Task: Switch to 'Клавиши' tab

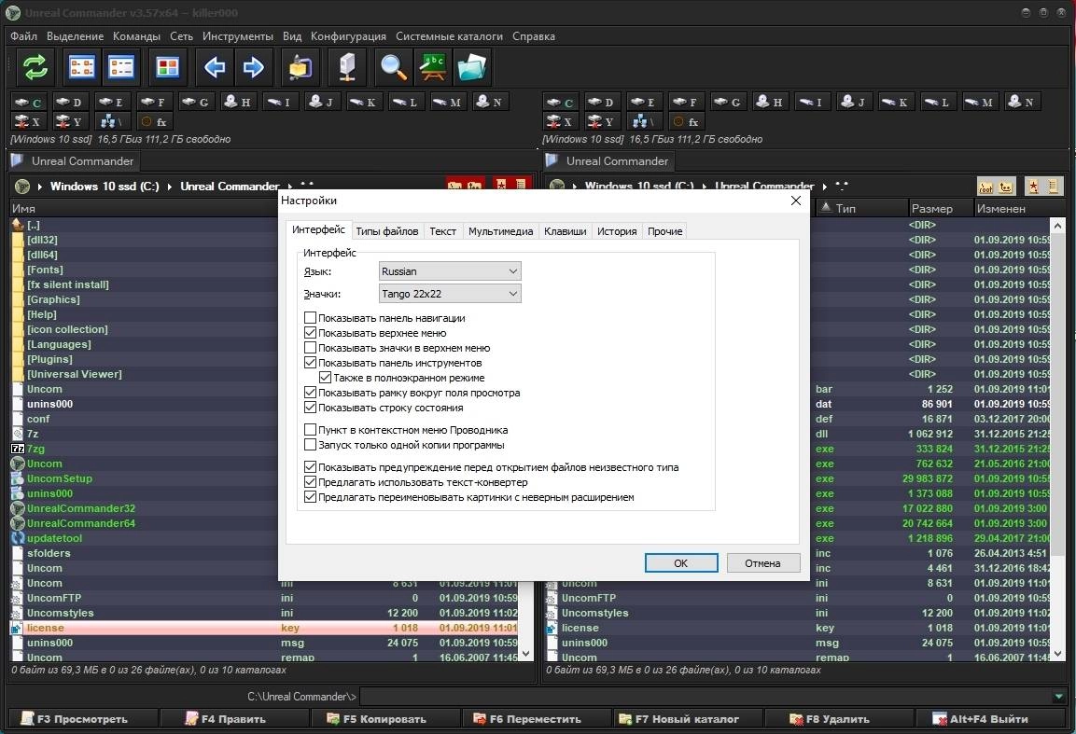Action: (565, 231)
